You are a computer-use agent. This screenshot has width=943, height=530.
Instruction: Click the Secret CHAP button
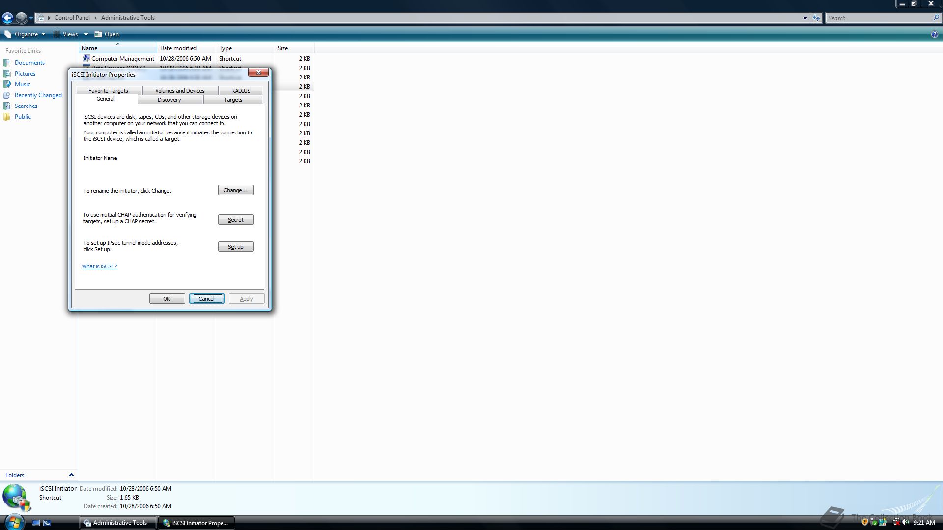coord(236,220)
